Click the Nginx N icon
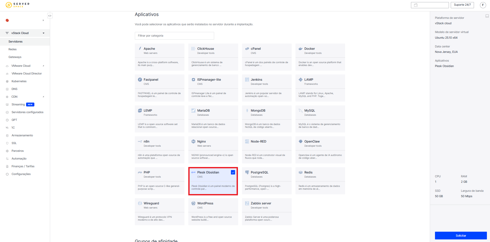Image resolution: width=490 pixels, height=242 pixels. 193,141
